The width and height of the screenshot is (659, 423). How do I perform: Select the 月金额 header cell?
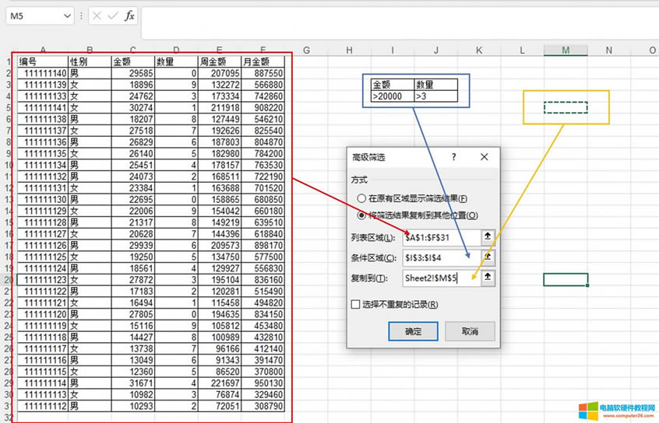pos(263,61)
